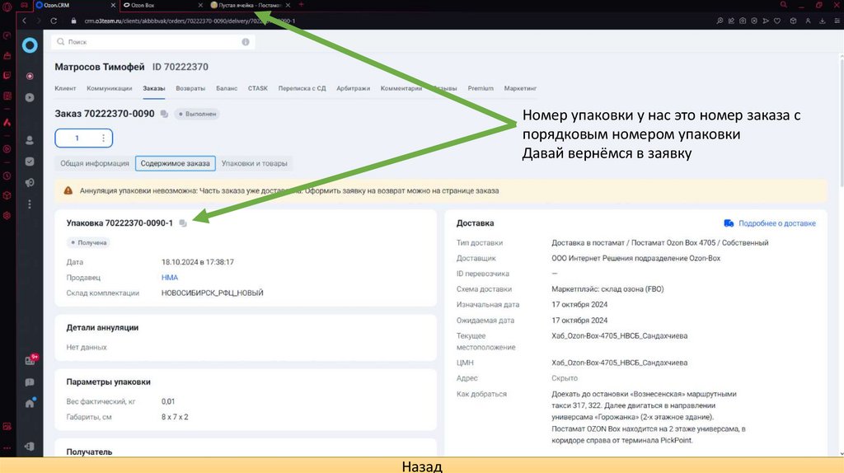This screenshot has width=844, height=473.
Task: Click the padlock site info icon
Action: click(x=73, y=21)
